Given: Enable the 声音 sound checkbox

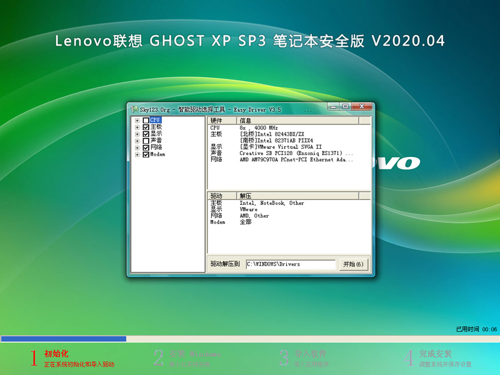Looking at the screenshot, I should click(146, 141).
